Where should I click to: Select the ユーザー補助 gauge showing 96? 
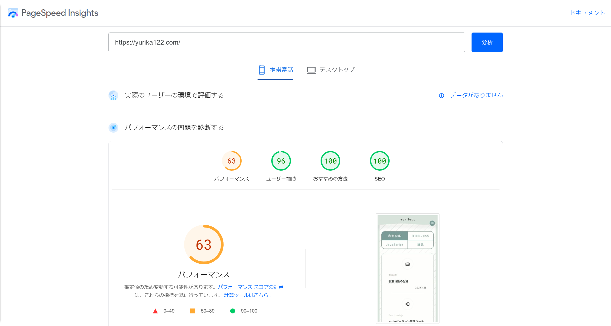click(281, 161)
